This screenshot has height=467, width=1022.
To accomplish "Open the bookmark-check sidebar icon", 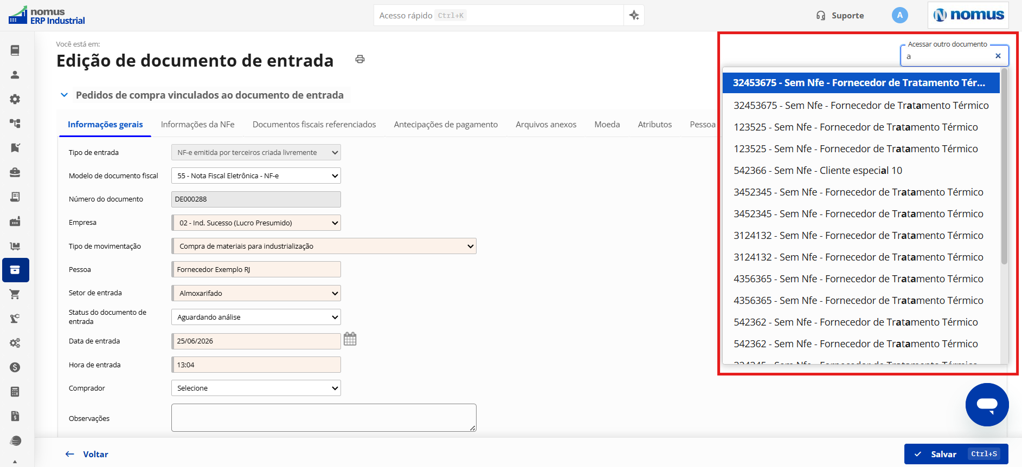I will pos(15,148).
